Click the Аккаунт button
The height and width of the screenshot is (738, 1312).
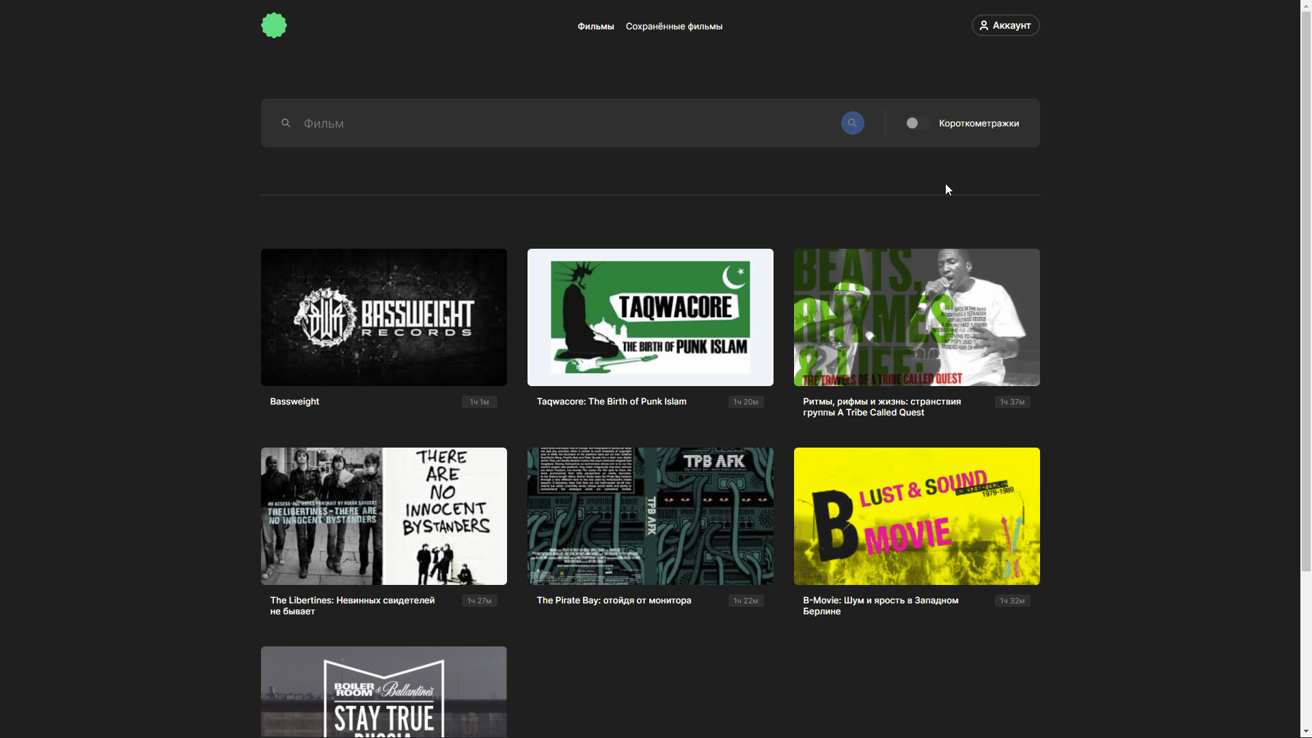tap(1005, 25)
